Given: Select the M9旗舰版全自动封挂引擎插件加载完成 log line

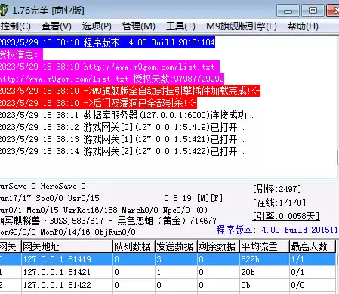Looking at the screenshot, I should tap(130, 91).
